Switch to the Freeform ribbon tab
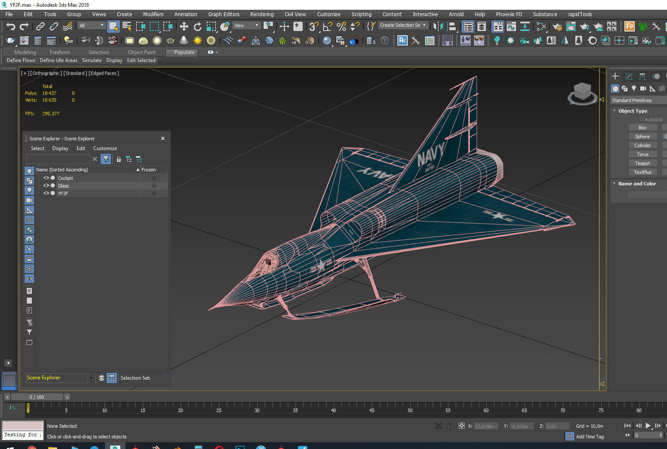667x449 pixels. (60, 52)
